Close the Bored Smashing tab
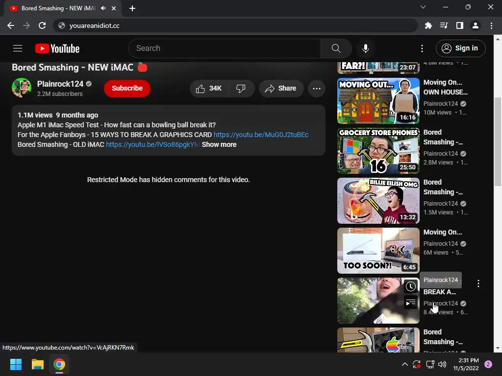 [114, 8]
